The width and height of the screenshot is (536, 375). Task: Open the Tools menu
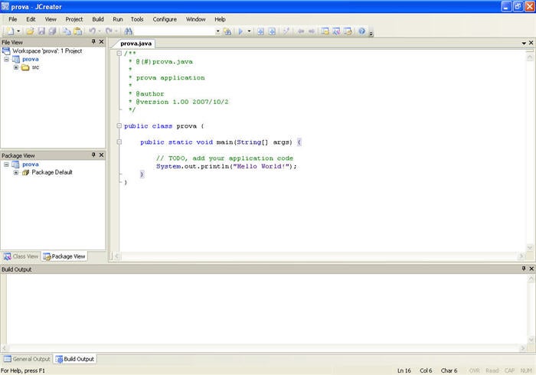coord(137,19)
